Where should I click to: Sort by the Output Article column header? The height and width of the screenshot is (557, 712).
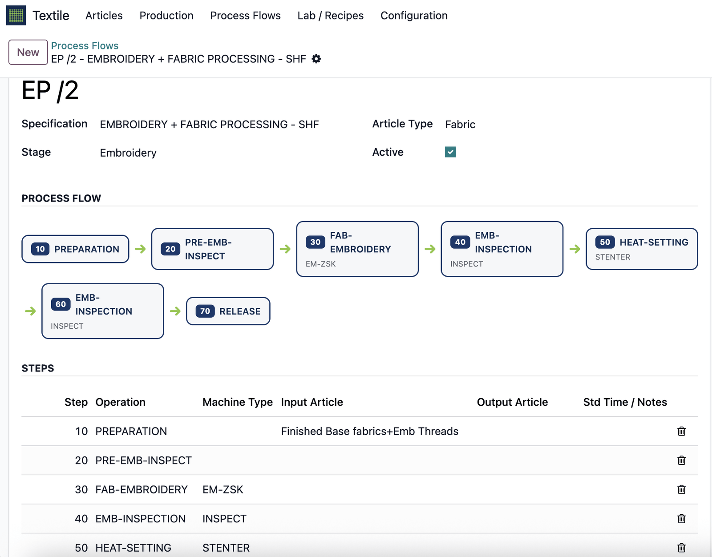512,402
